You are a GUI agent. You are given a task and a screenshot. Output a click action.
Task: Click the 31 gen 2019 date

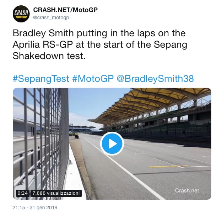tap(44, 208)
